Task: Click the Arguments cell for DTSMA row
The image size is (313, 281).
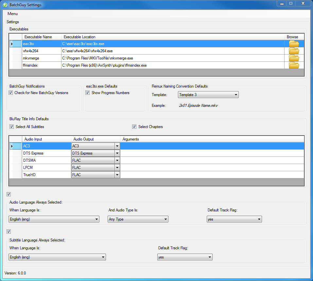Action: 212,160
